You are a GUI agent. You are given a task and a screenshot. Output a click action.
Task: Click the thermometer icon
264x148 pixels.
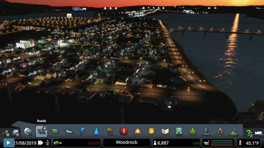point(240,143)
